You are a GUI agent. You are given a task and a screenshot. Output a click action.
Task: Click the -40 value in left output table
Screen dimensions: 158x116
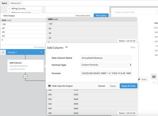pos(3,32)
